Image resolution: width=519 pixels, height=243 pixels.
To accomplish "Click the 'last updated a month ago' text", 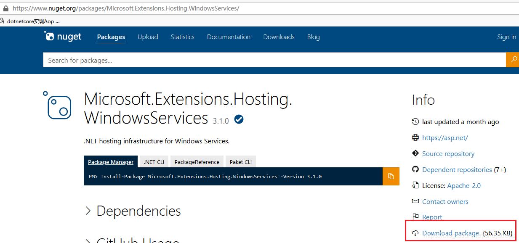I will [460, 121].
